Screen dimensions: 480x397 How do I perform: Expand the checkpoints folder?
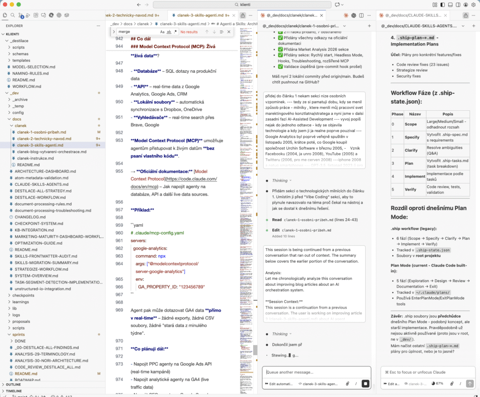click(x=23, y=295)
